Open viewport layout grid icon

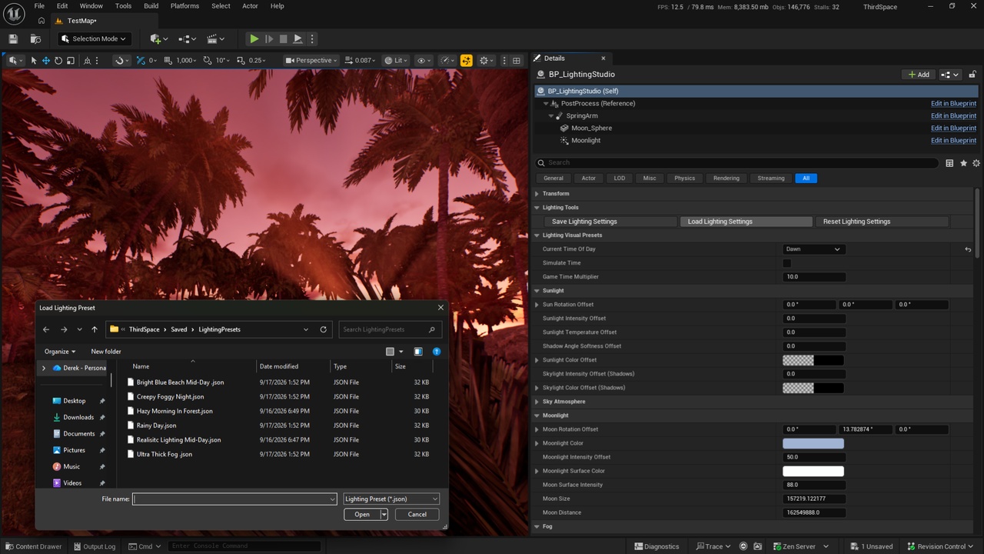click(517, 60)
